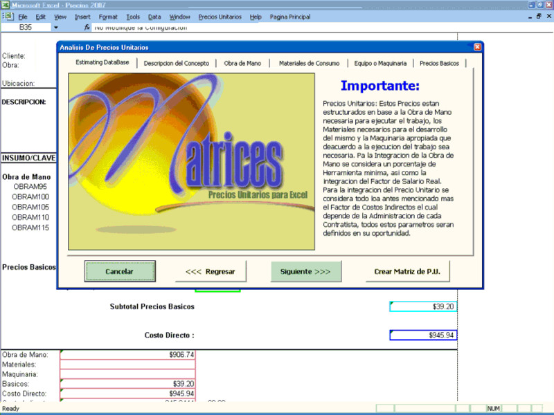The height and width of the screenshot is (415, 554).
Task: Click the Name Box showing B35
Action: [26, 27]
